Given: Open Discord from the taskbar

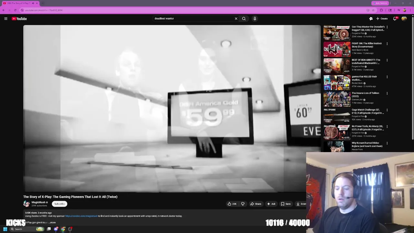Looking at the screenshot, I should tap(56, 229).
